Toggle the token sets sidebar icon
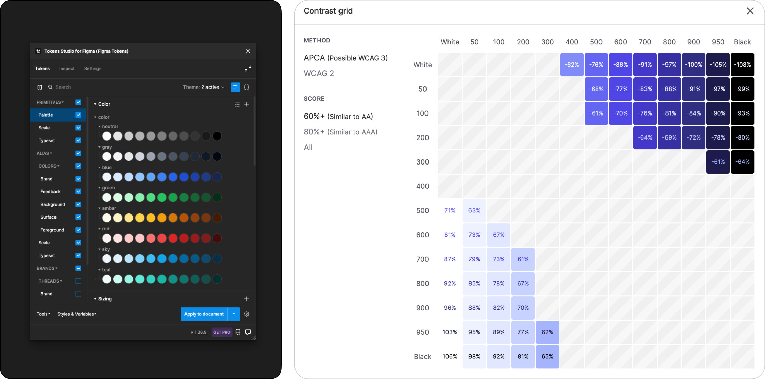The image size is (765, 379). click(x=40, y=87)
